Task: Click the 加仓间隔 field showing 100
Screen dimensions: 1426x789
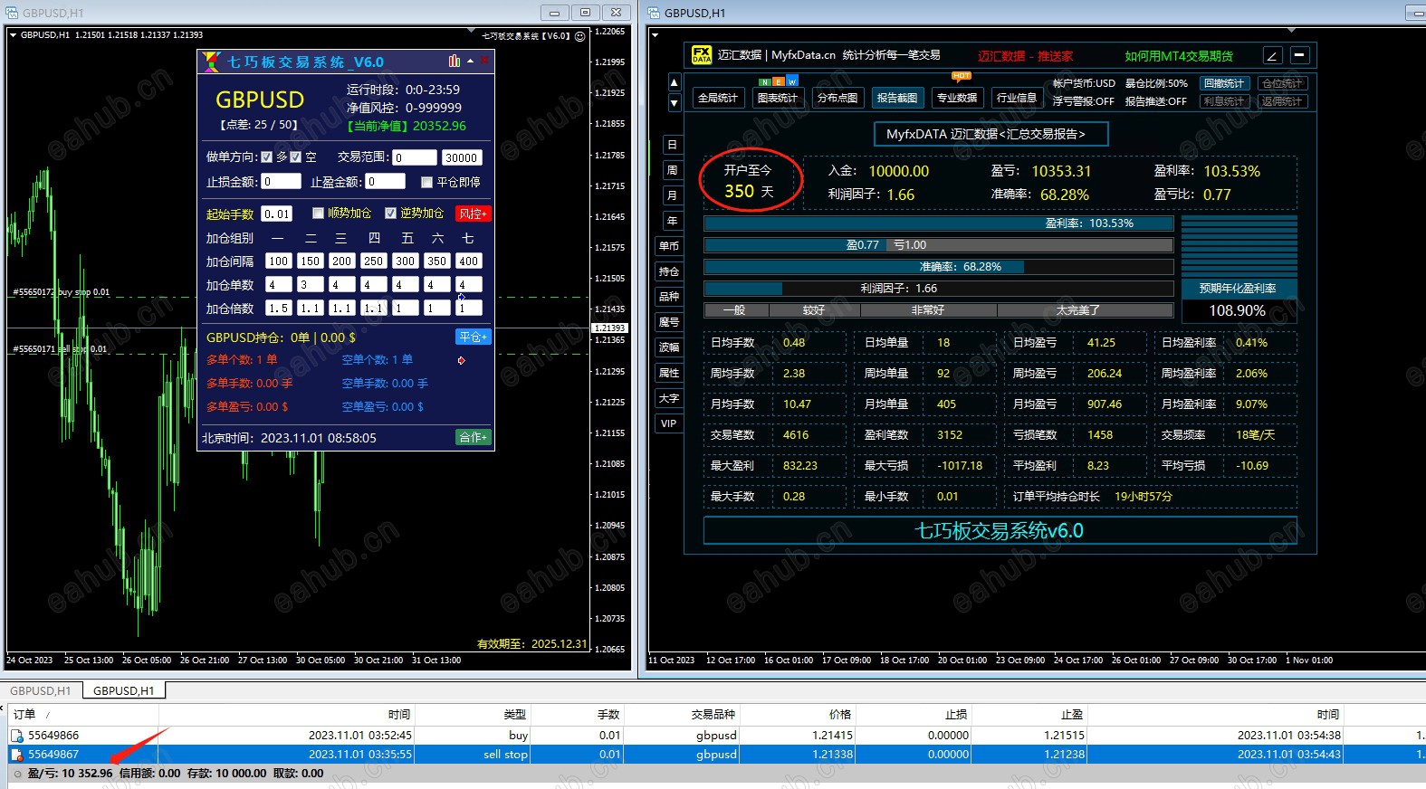Action: (278, 261)
